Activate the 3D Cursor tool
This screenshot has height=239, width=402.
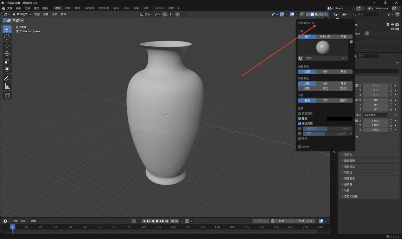[7, 37]
